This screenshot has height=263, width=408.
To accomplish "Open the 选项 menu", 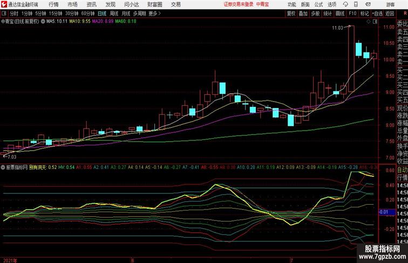I will tap(332, 4).
